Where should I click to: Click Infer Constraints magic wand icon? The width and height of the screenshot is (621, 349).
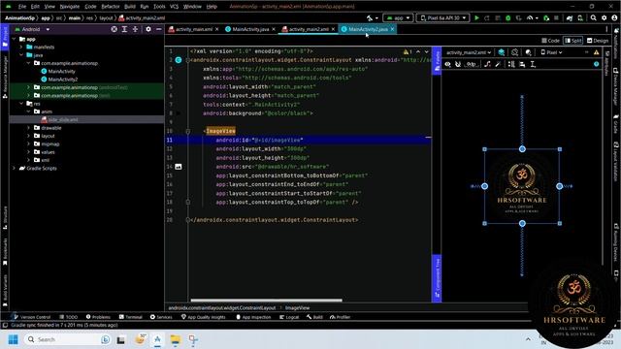click(498, 64)
